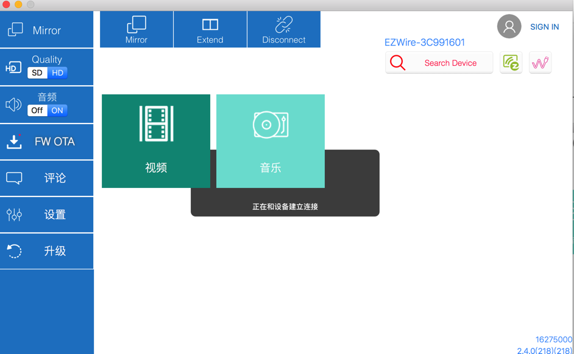
Task: Open the 设置 settings sidebar item
Action: click(46, 215)
